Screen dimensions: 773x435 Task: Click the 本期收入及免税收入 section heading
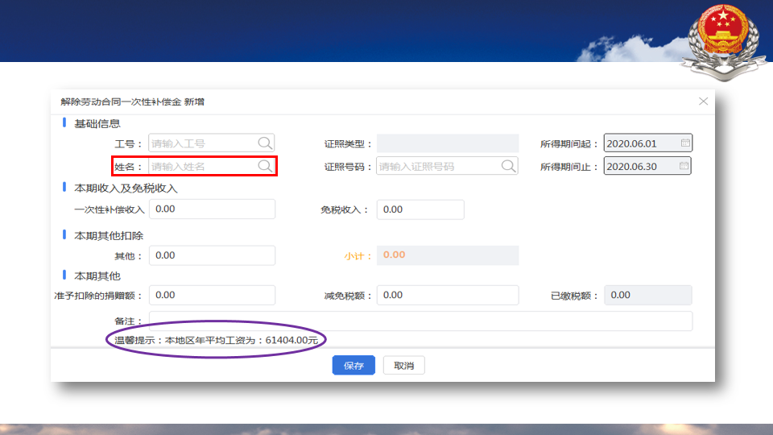(x=126, y=188)
